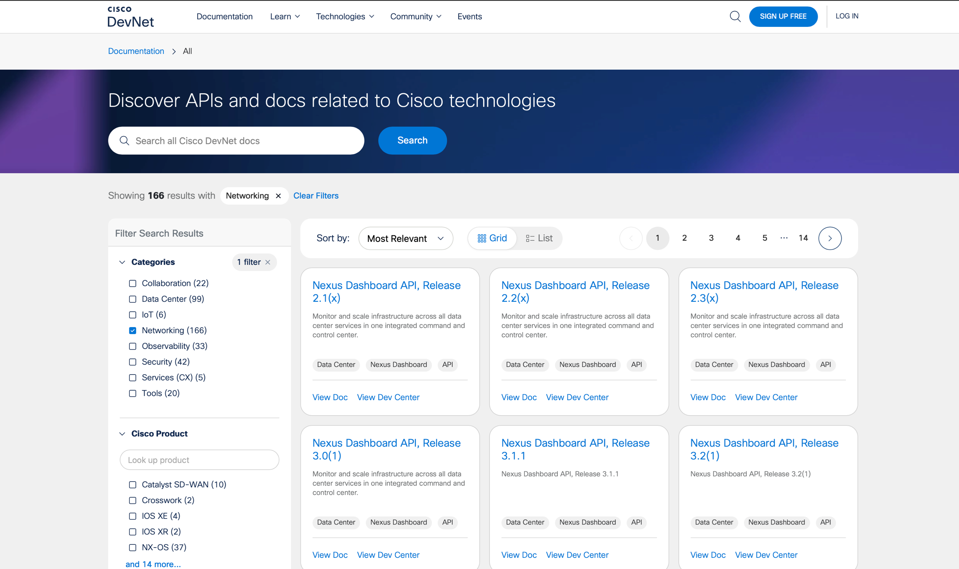Click the Data Center tag on Release 2.1(x) card

pos(336,365)
